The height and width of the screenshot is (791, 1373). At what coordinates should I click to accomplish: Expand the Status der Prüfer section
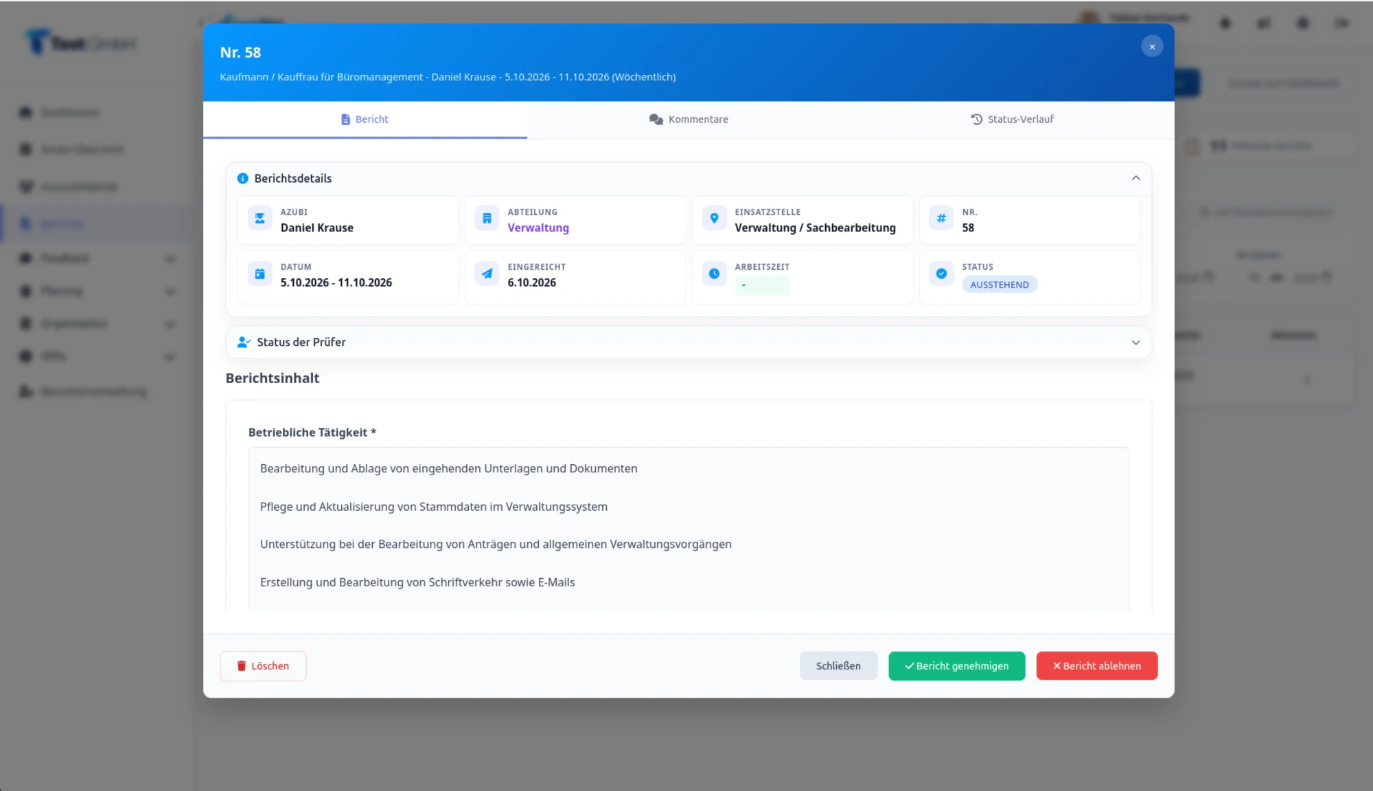1135,343
